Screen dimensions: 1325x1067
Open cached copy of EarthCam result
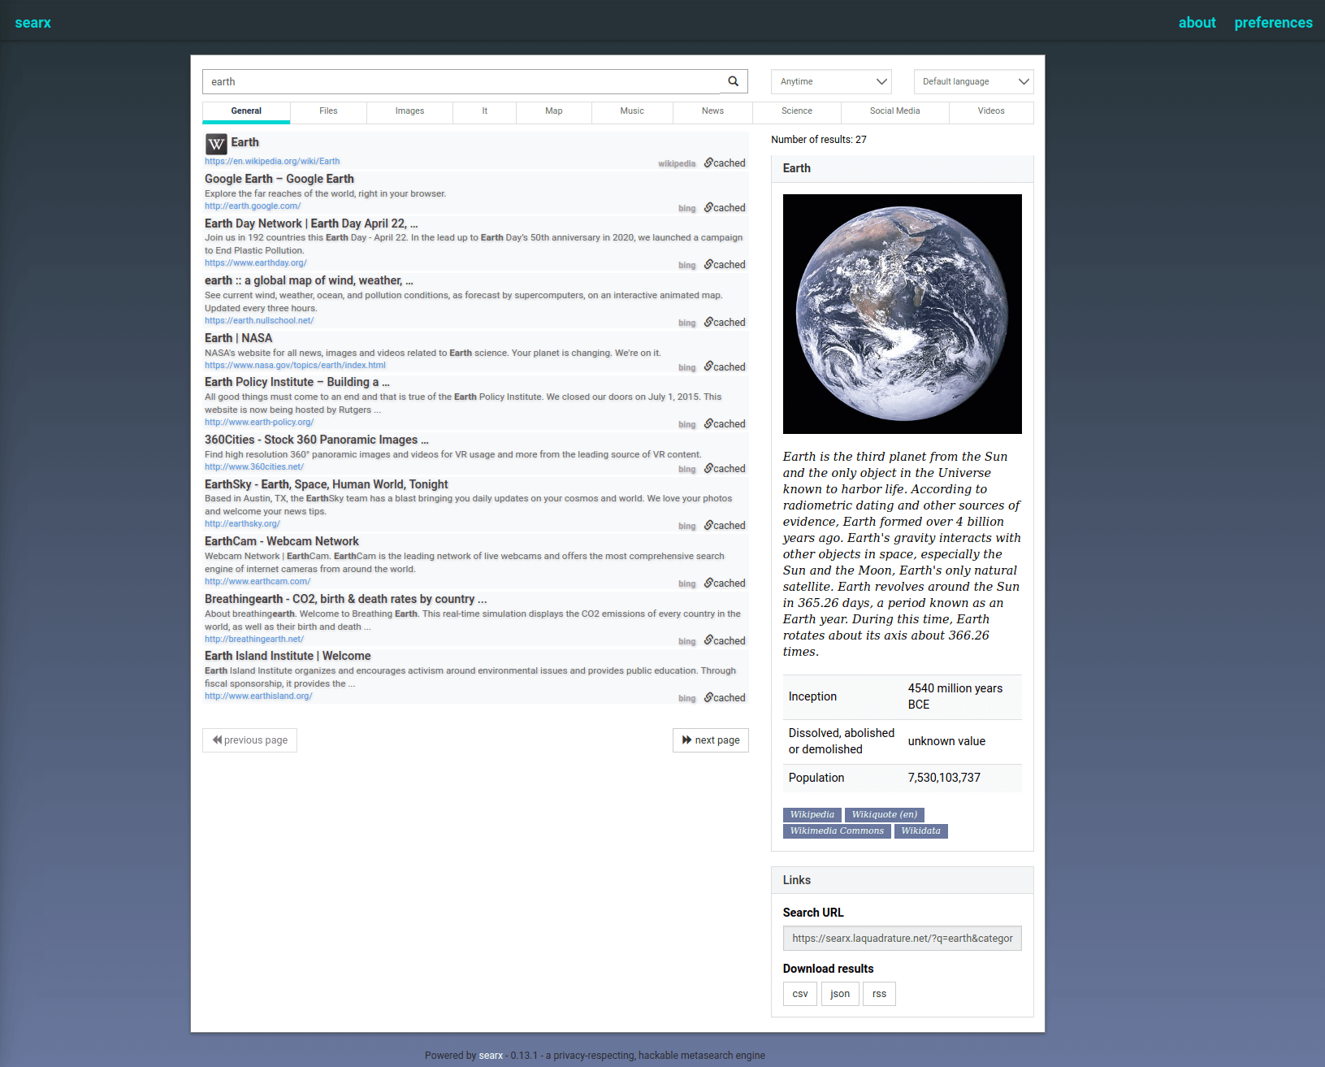(725, 583)
